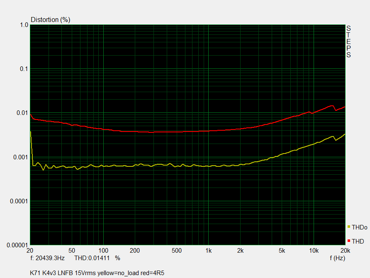Click the 200 frequency axis label
This screenshot has height=278, width=370.
[x=135, y=251]
